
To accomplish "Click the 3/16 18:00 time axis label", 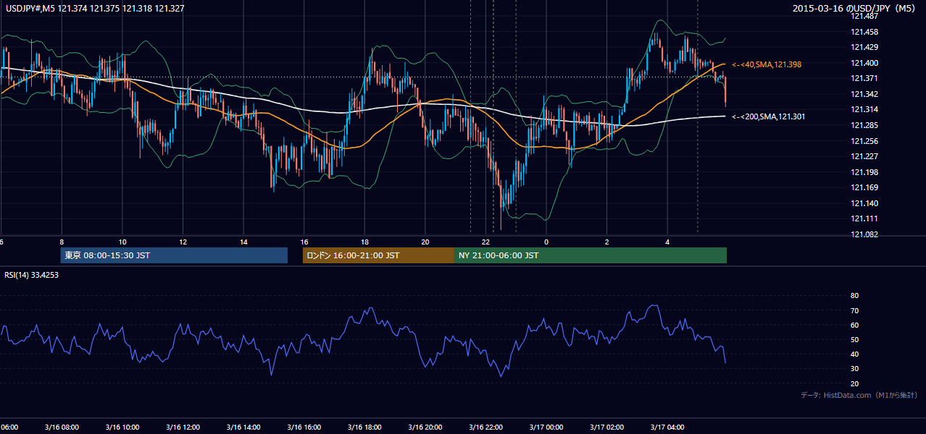I will coord(364,427).
